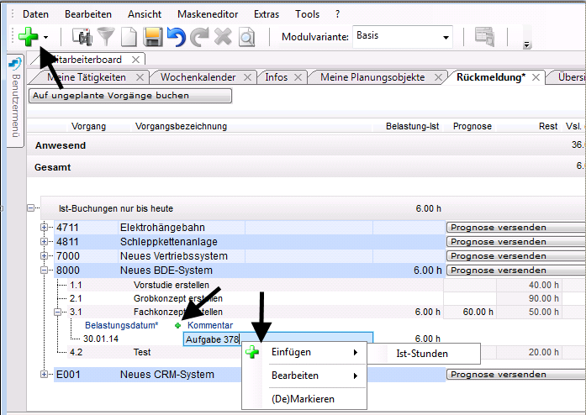Click the 30.01.14 Belastungsdatum entry
Viewport: 586px width, 415px height.
[101, 339]
